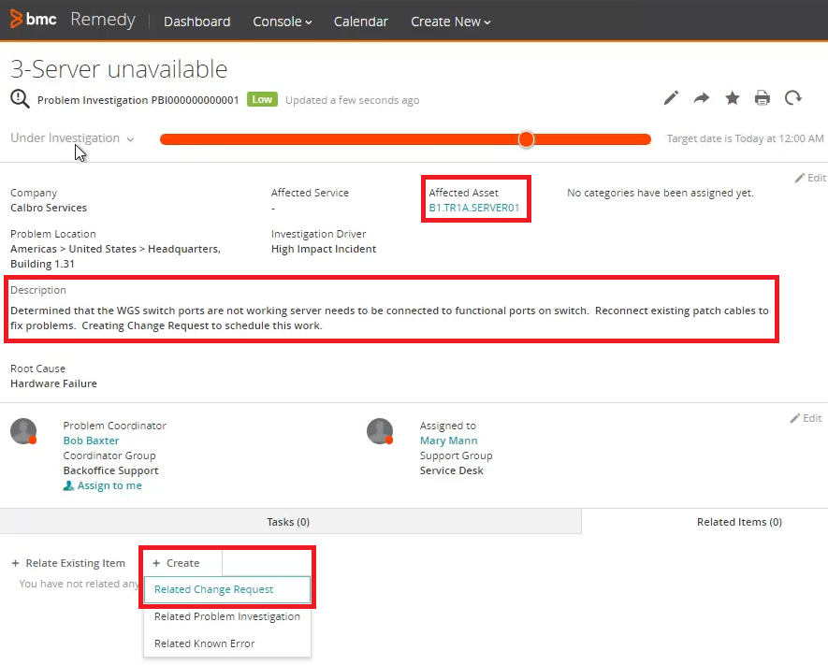
Task: Open Mary Mann's profile link
Action: pos(448,441)
